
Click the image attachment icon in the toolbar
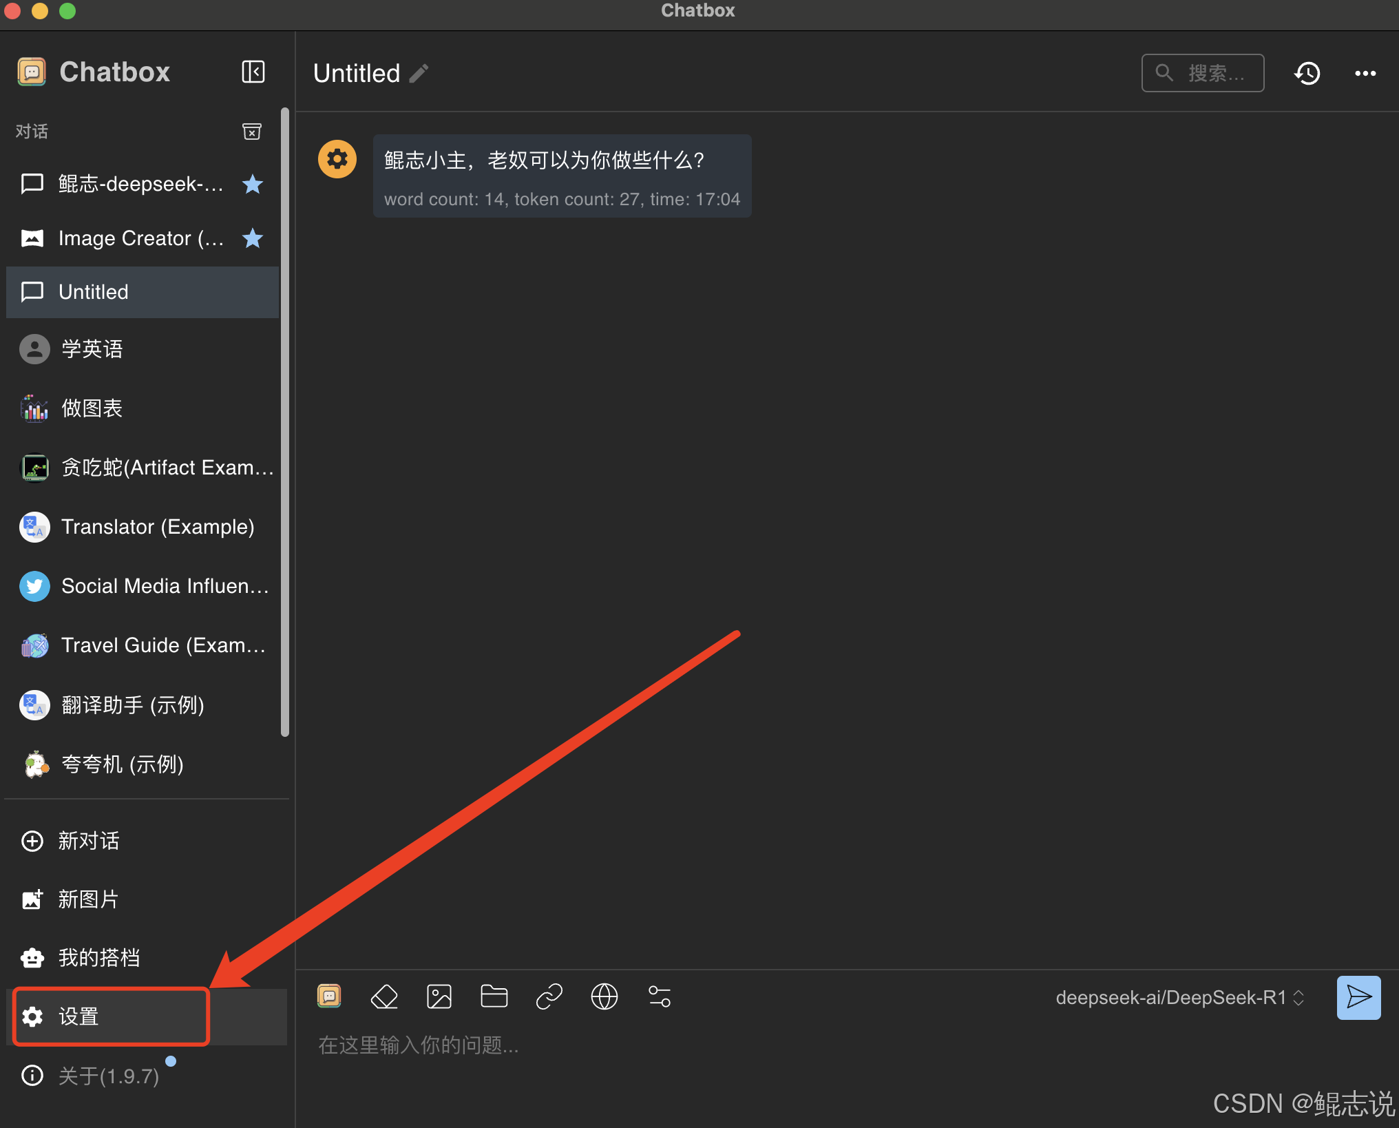[439, 996]
